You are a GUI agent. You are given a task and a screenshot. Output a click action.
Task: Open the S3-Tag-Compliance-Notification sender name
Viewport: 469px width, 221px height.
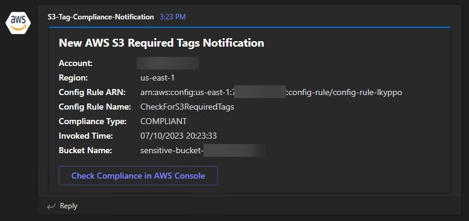(101, 17)
